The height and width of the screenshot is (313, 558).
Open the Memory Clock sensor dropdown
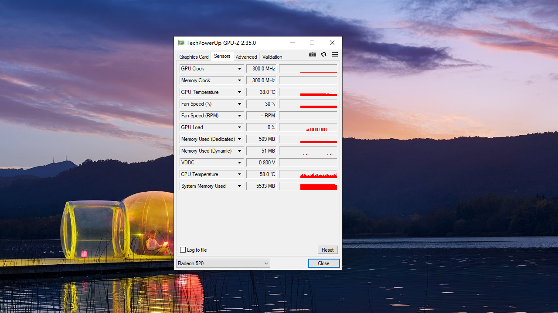pos(239,80)
